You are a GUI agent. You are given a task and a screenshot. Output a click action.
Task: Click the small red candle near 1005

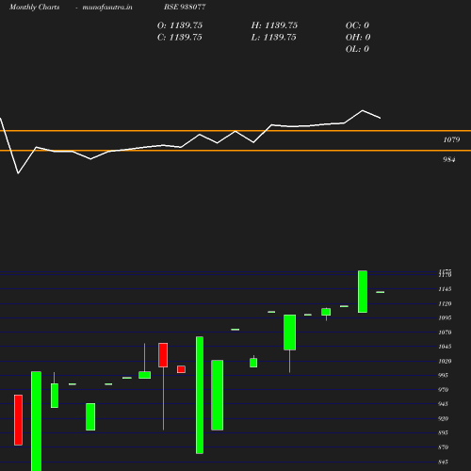[x=181, y=369]
